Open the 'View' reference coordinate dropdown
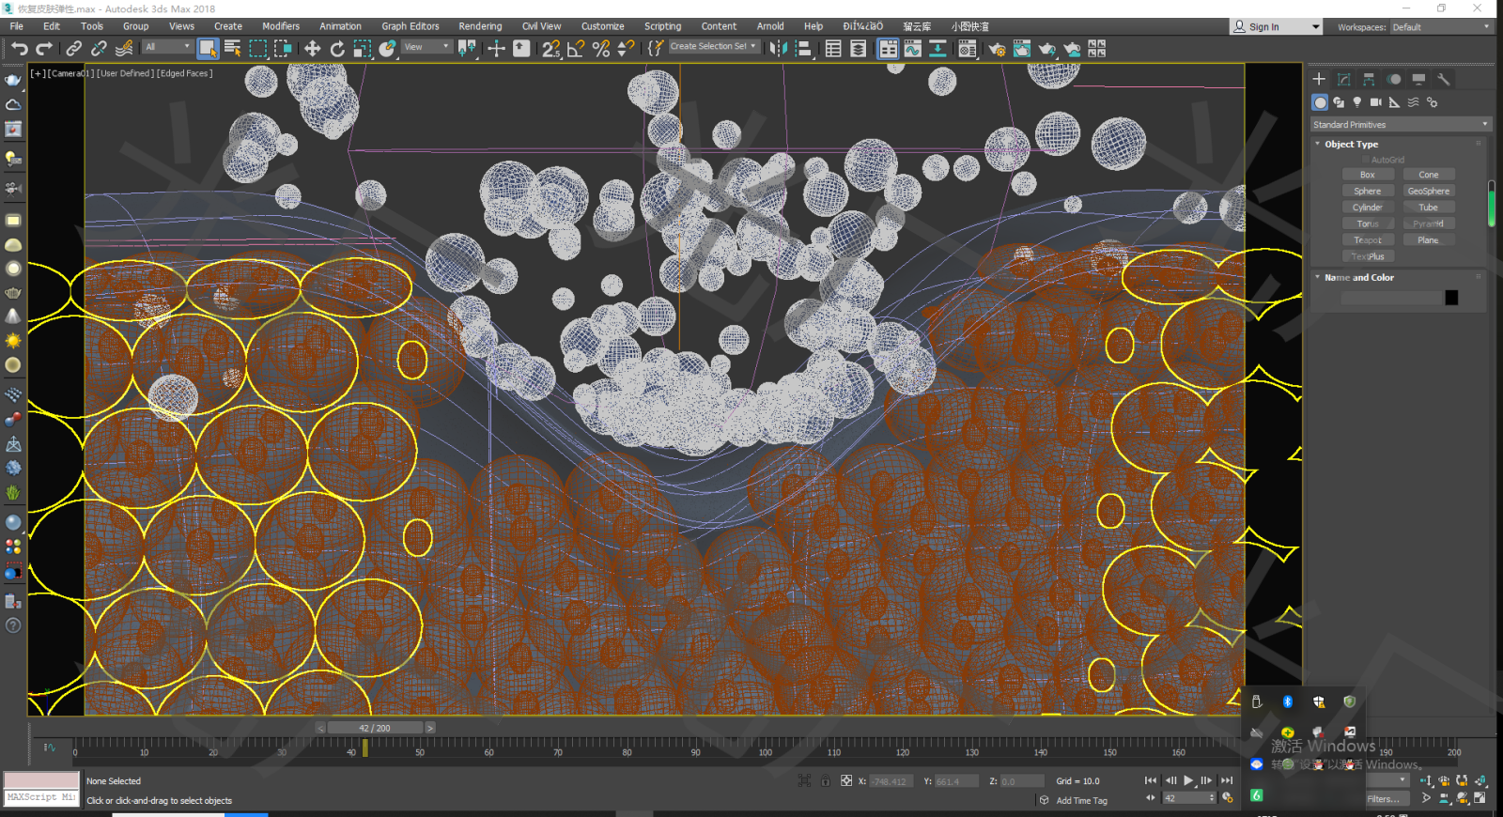Image resolution: width=1503 pixels, height=817 pixels. click(426, 47)
